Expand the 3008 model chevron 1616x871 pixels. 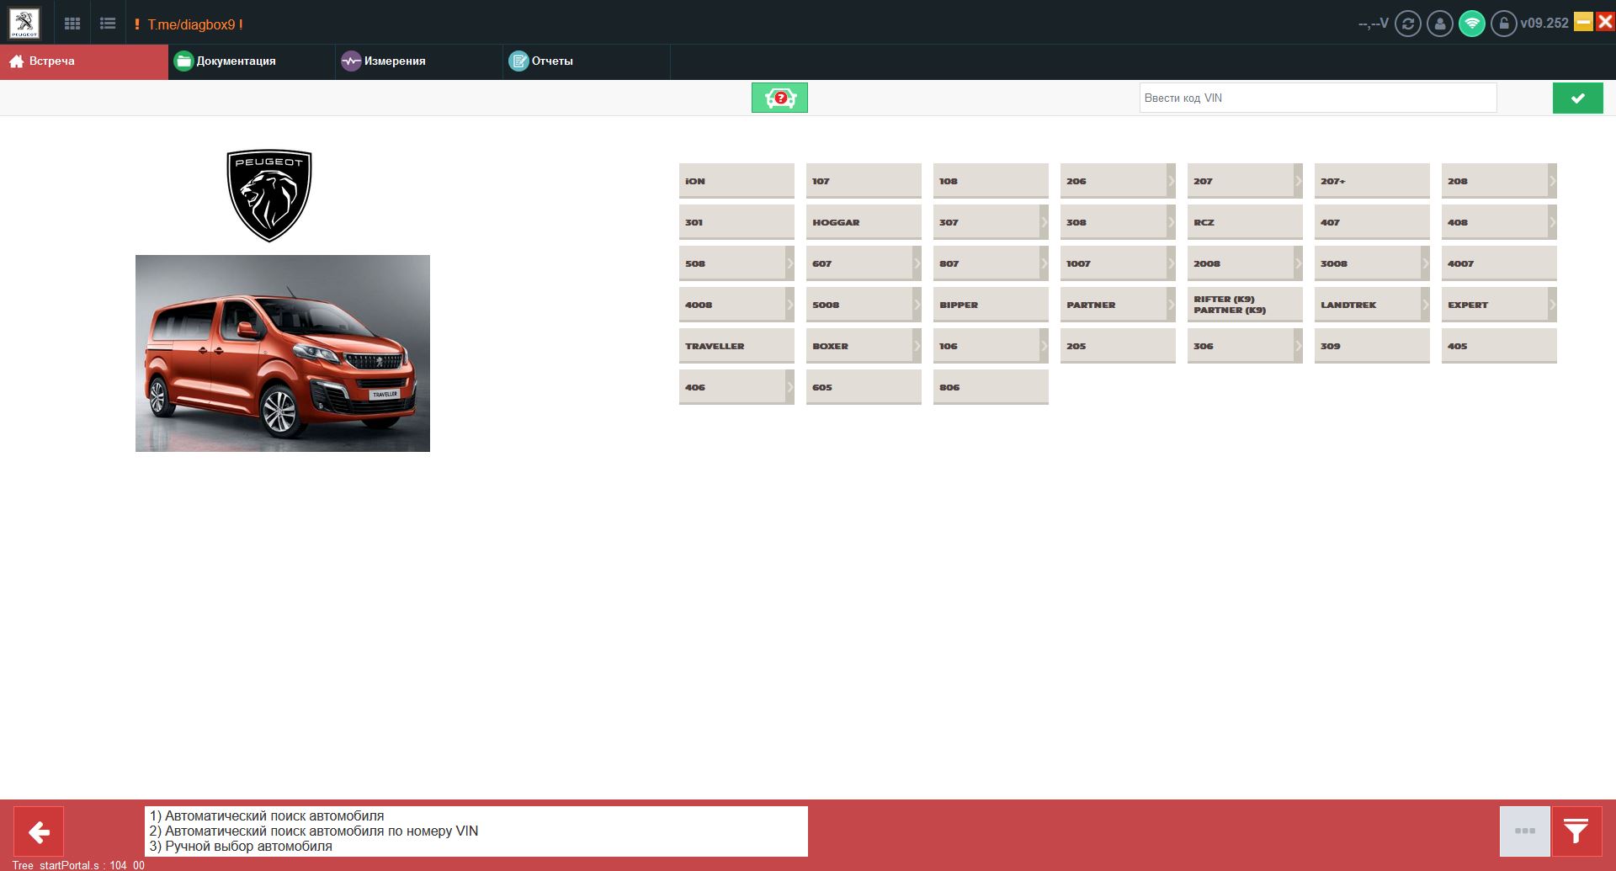coord(1425,263)
